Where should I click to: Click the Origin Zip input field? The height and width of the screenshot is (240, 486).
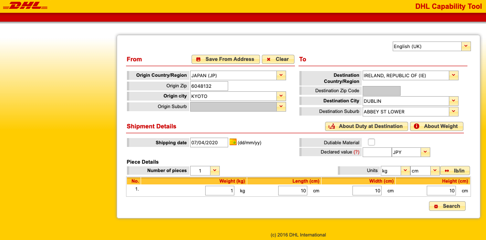209,86
